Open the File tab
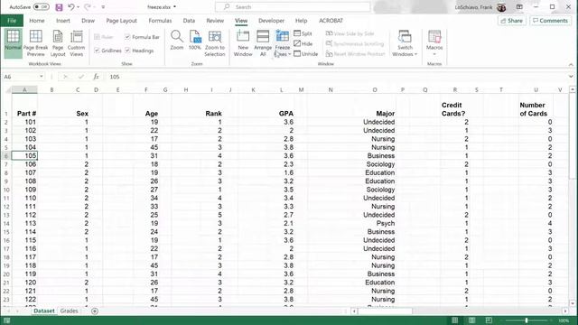578x325 pixels. point(12,21)
